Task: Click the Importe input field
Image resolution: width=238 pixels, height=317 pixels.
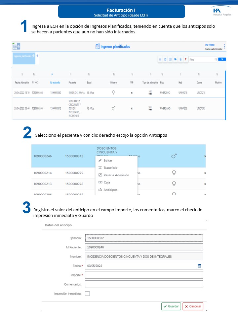Action: point(144,275)
